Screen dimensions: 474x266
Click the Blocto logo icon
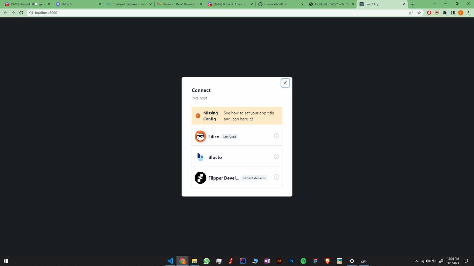point(200,157)
